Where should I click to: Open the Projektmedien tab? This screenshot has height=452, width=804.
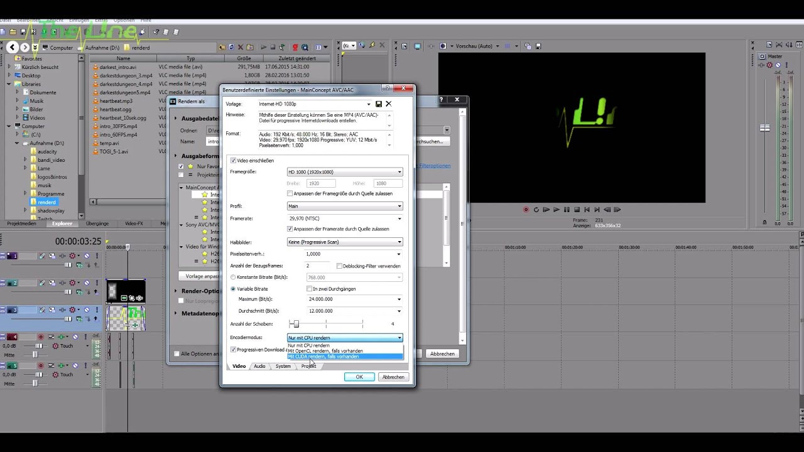(21, 223)
